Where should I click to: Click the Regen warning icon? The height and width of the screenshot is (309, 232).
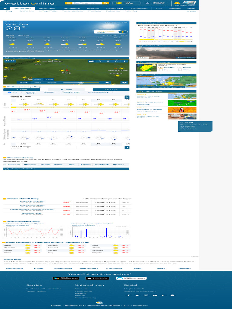(179, 68)
